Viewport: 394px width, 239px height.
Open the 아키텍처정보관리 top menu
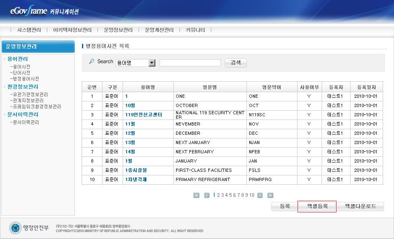(x=72, y=30)
